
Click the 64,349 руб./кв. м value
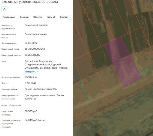34,120
